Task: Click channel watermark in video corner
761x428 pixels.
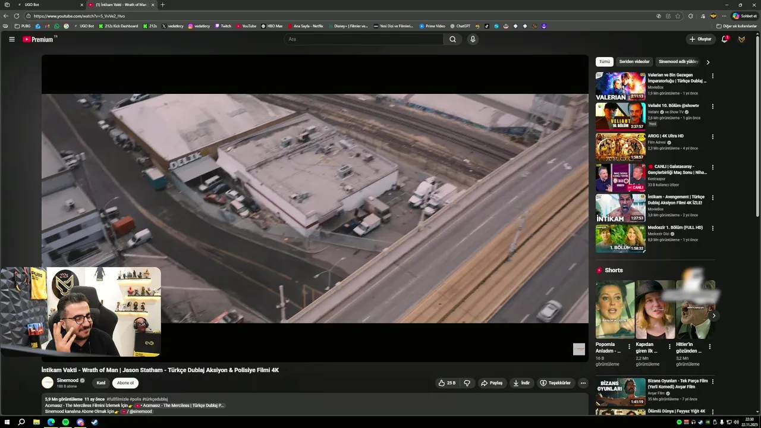Action: tap(578, 349)
